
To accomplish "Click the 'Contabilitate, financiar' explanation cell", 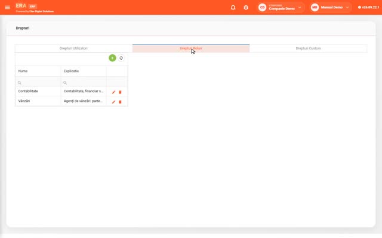I will point(84,91).
